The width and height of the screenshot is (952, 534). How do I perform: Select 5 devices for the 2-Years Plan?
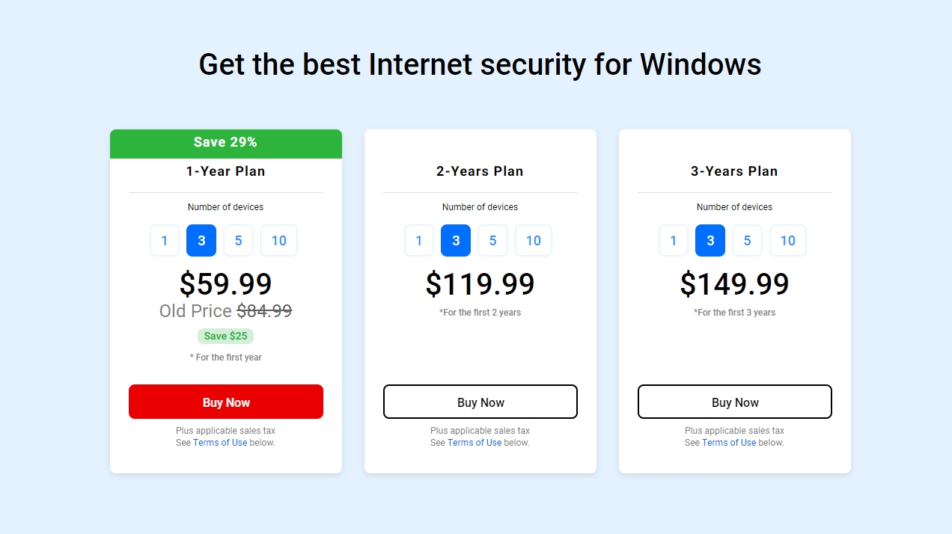(492, 240)
